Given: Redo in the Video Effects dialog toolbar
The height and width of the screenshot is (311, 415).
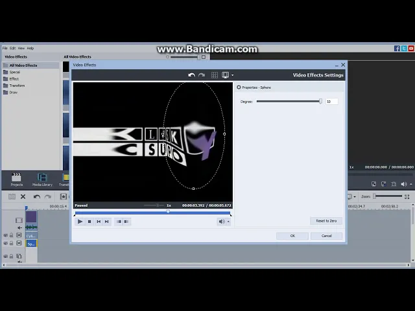Looking at the screenshot, I should [x=202, y=75].
